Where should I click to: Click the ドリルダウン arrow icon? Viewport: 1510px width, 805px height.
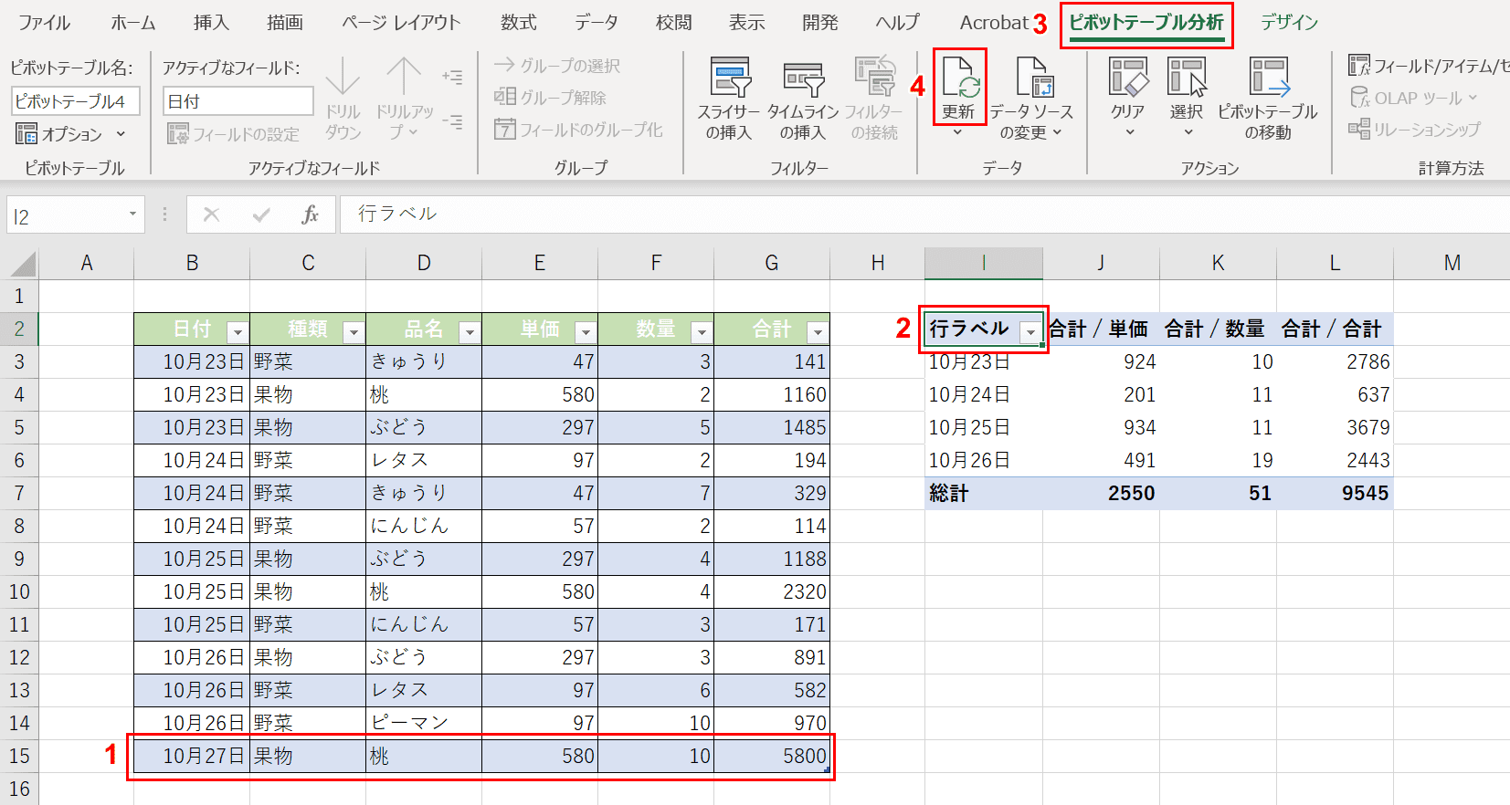[x=343, y=77]
